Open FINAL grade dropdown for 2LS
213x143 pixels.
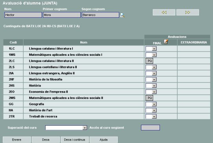151,67
